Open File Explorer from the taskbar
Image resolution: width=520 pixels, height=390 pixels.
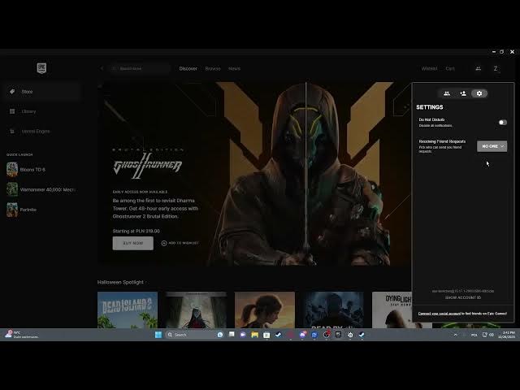(x=254, y=335)
